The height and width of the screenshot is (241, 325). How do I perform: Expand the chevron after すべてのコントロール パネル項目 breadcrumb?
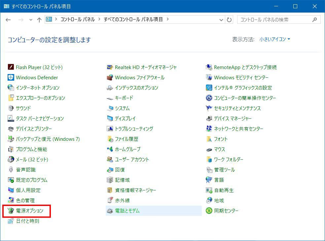coord(168,19)
